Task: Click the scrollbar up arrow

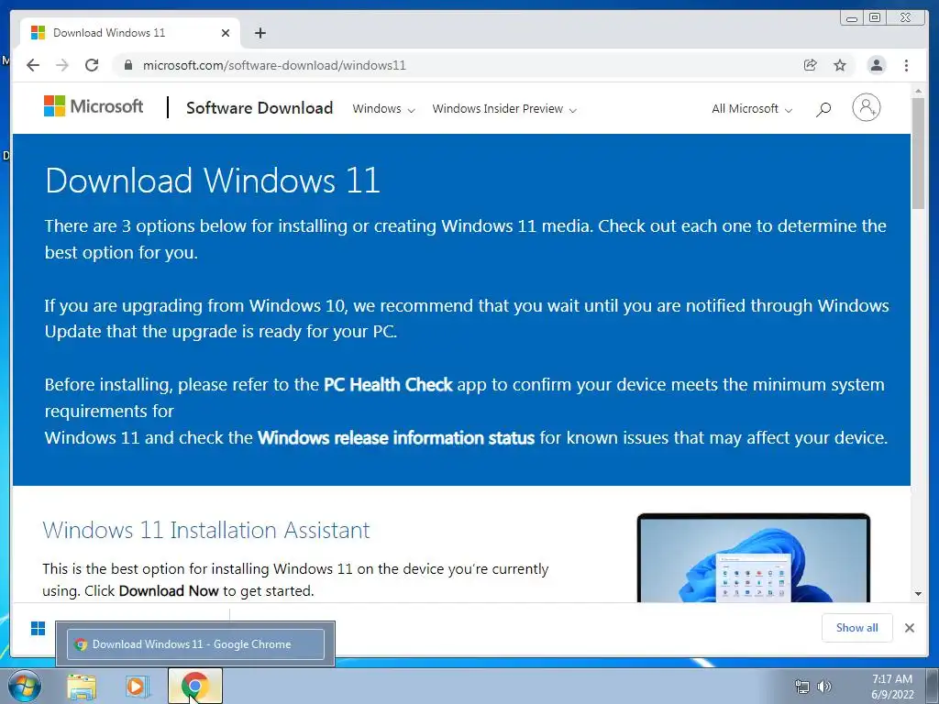Action: [918, 91]
